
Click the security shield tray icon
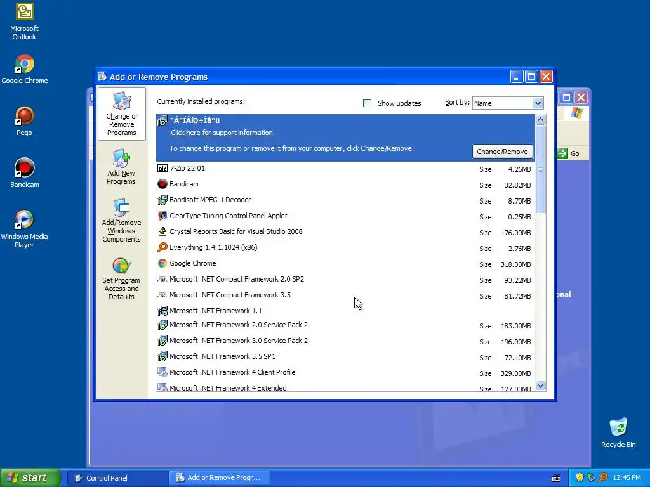pos(580,477)
